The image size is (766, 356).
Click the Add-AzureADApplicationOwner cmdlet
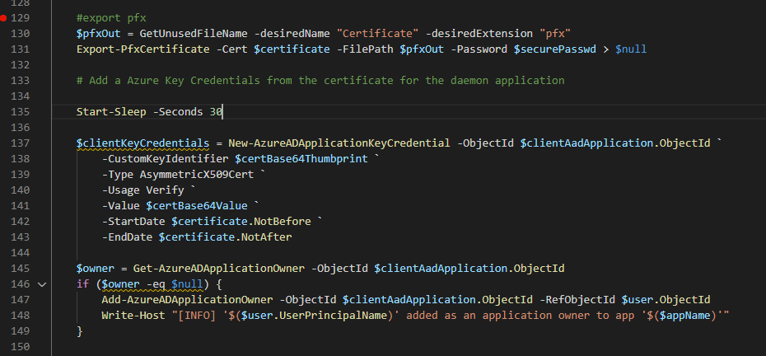click(188, 300)
